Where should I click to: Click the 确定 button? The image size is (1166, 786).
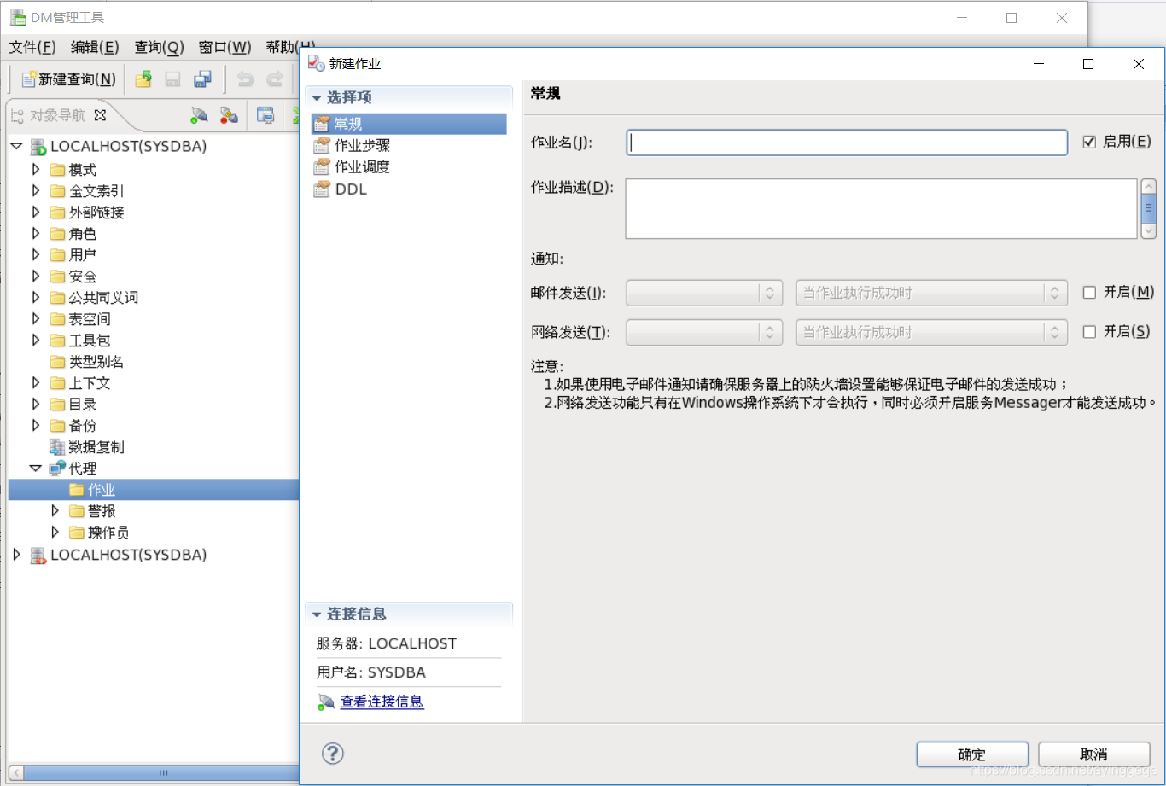[972, 754]
